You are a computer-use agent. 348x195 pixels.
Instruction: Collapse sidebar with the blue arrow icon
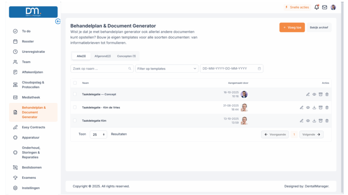[58, 21]
